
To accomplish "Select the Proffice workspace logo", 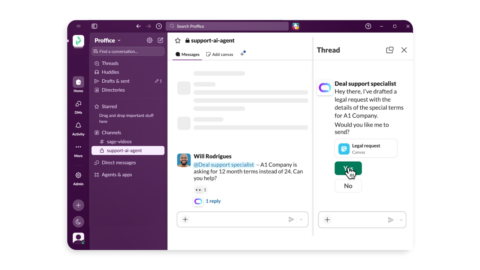I will (78, 41).
